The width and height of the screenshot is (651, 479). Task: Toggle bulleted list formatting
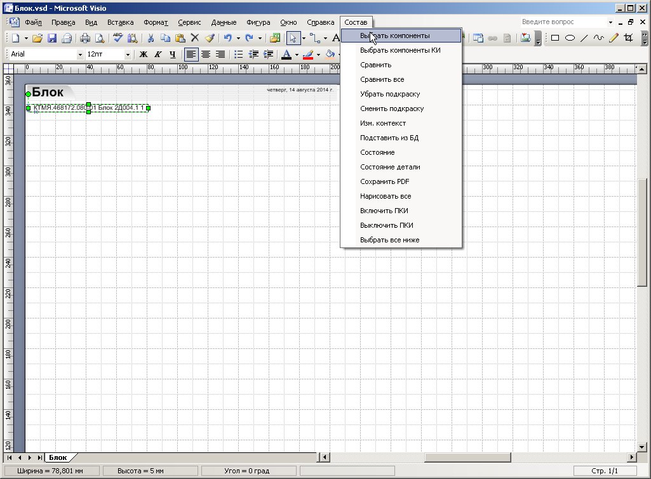coord(239,55)
